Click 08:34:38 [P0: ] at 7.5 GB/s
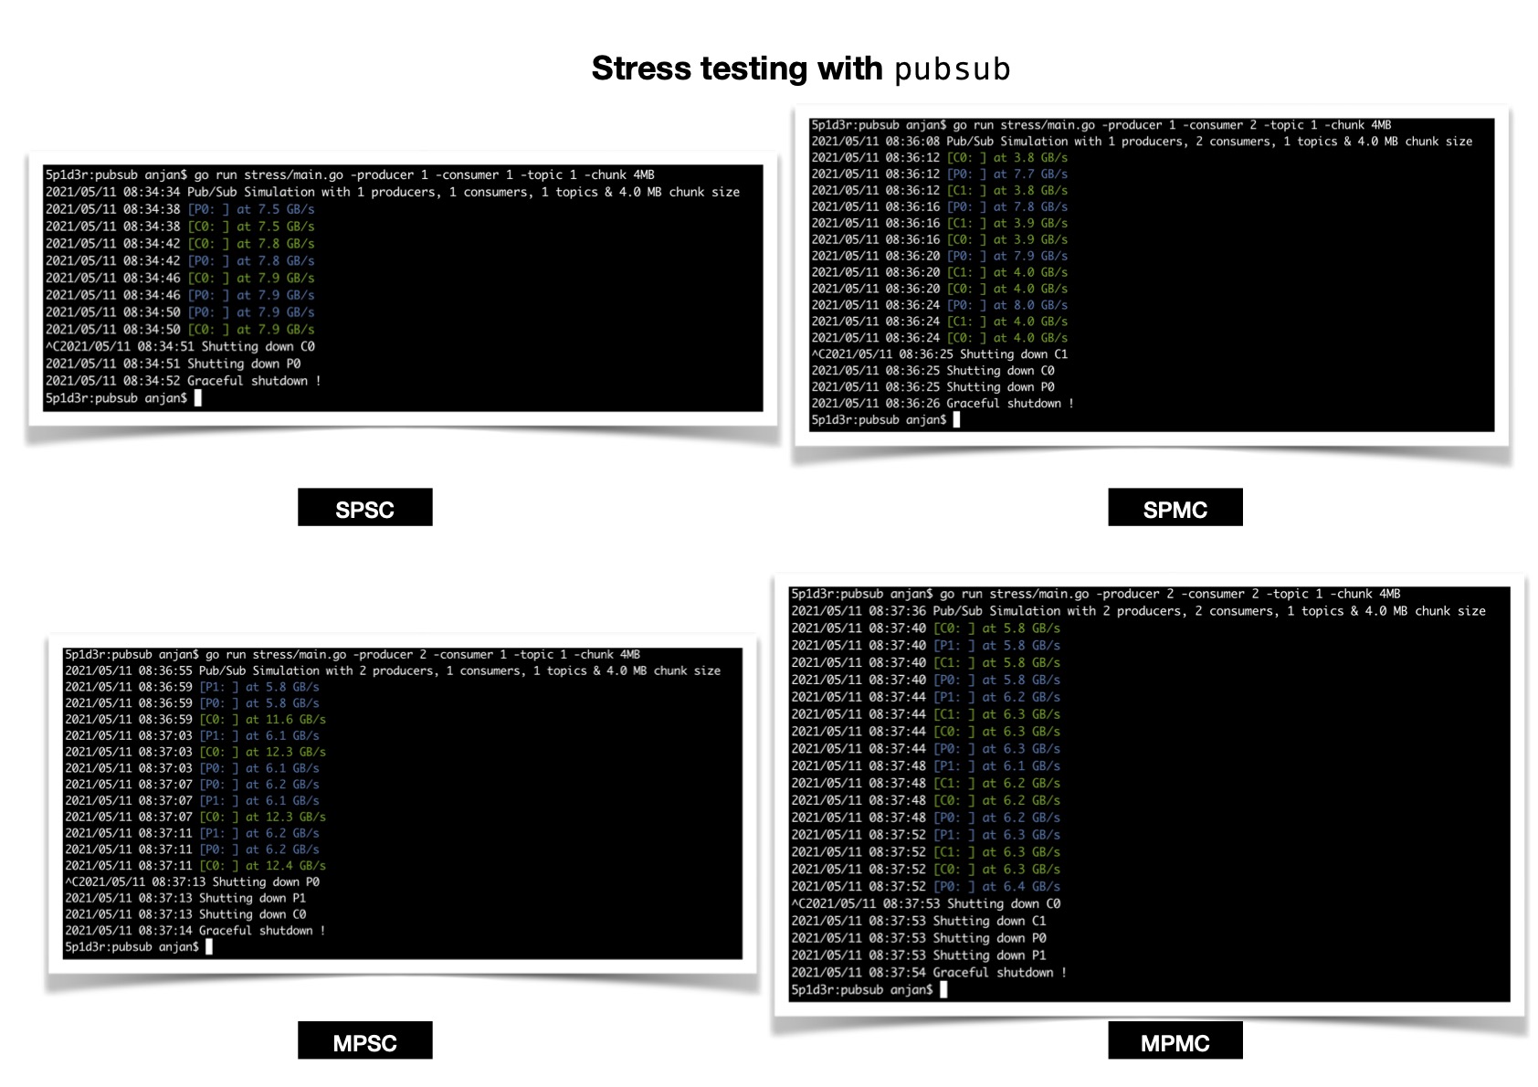Screen dimensions: 1538x1087 180,209
